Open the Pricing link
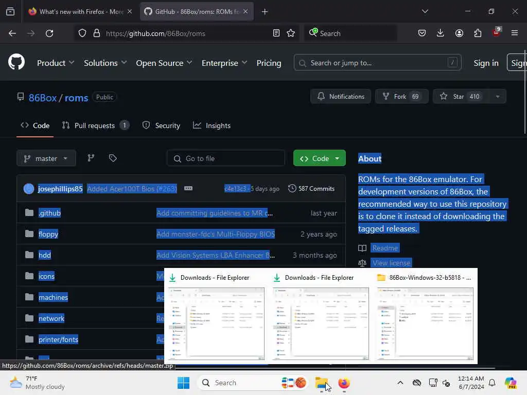The width and height of the screenshot is (527, 395). pos(269,63)
